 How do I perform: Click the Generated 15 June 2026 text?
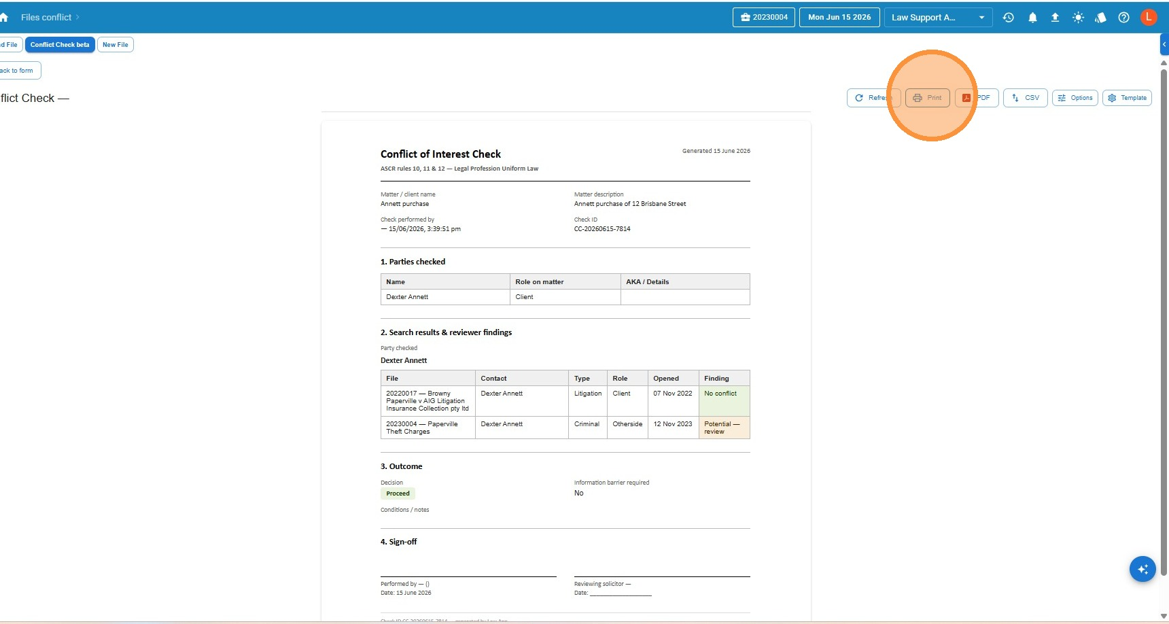[716, 151]
